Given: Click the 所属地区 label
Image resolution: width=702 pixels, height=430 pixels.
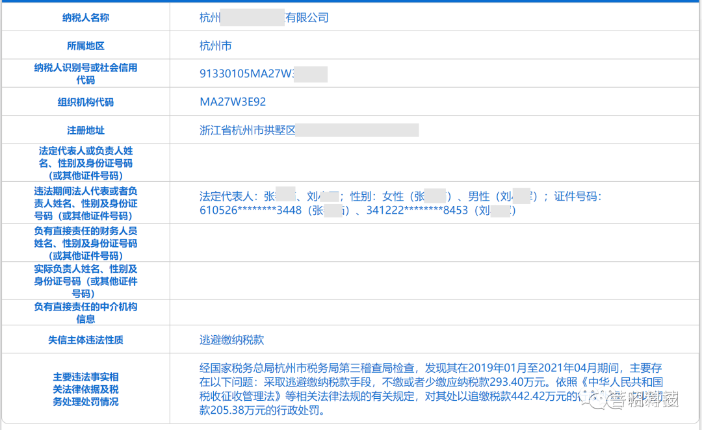Looking at the screenshot, I should pyautogui.click(x=86, y=45).
